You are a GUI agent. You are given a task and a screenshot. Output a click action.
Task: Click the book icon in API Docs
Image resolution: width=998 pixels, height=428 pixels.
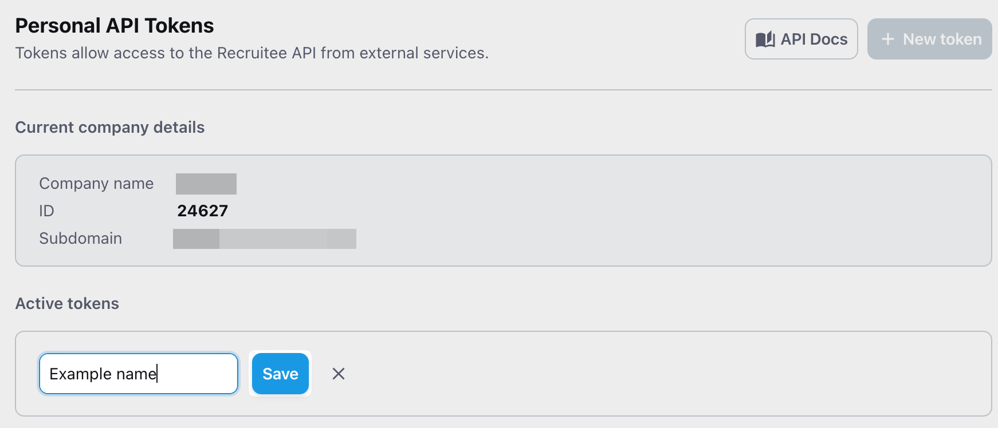tap(765, 39)
